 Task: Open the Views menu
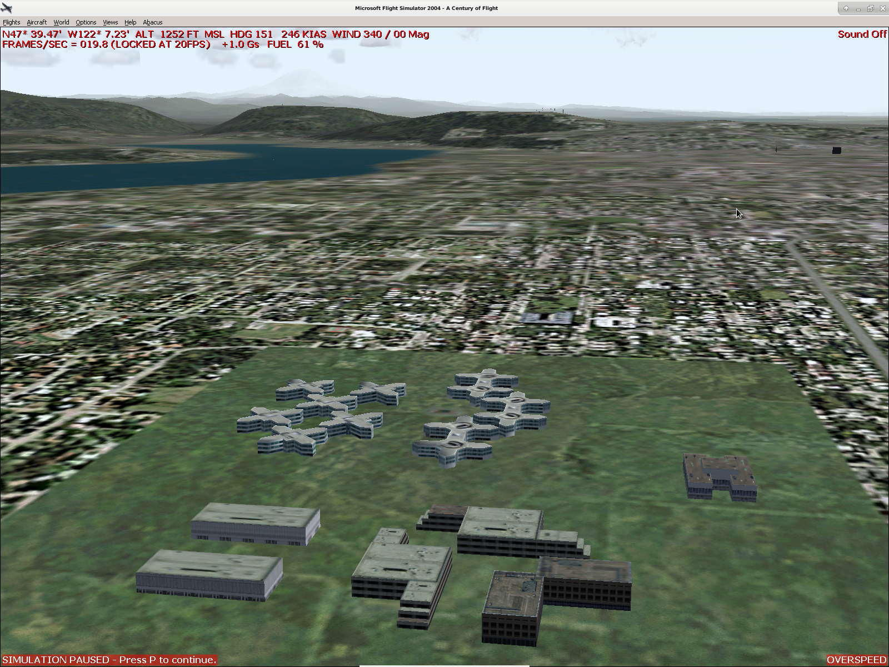coord(110,22)
